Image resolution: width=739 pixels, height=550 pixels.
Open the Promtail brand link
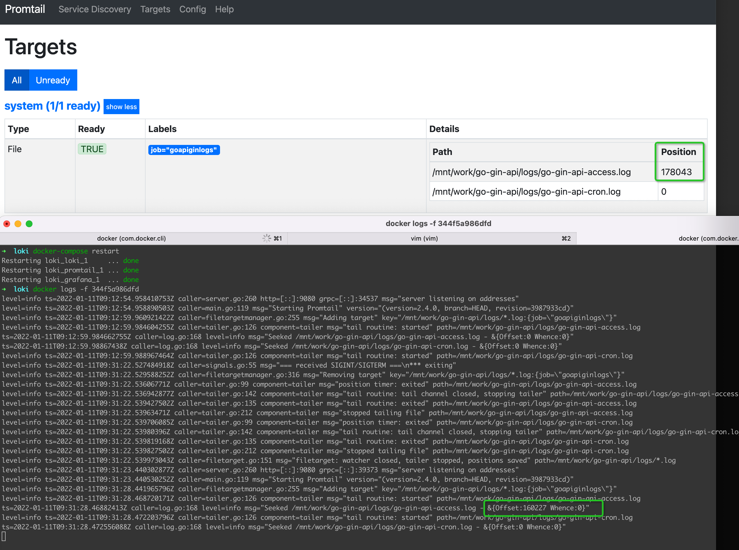click(25, 9)
